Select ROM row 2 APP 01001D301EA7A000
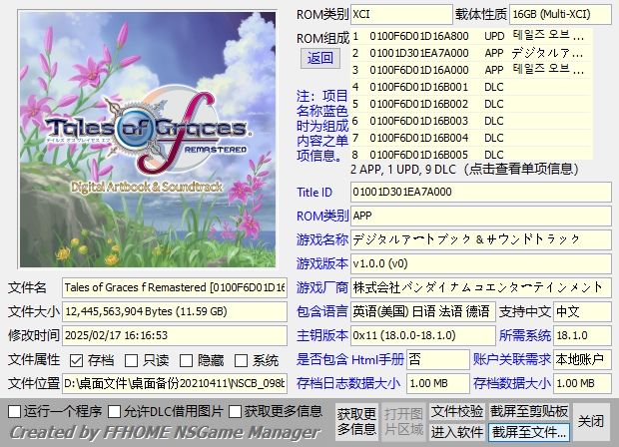This screenshot has width=619, height=447. [x=471, y=53]
